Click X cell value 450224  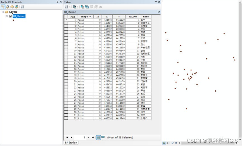tap(107, 35)
